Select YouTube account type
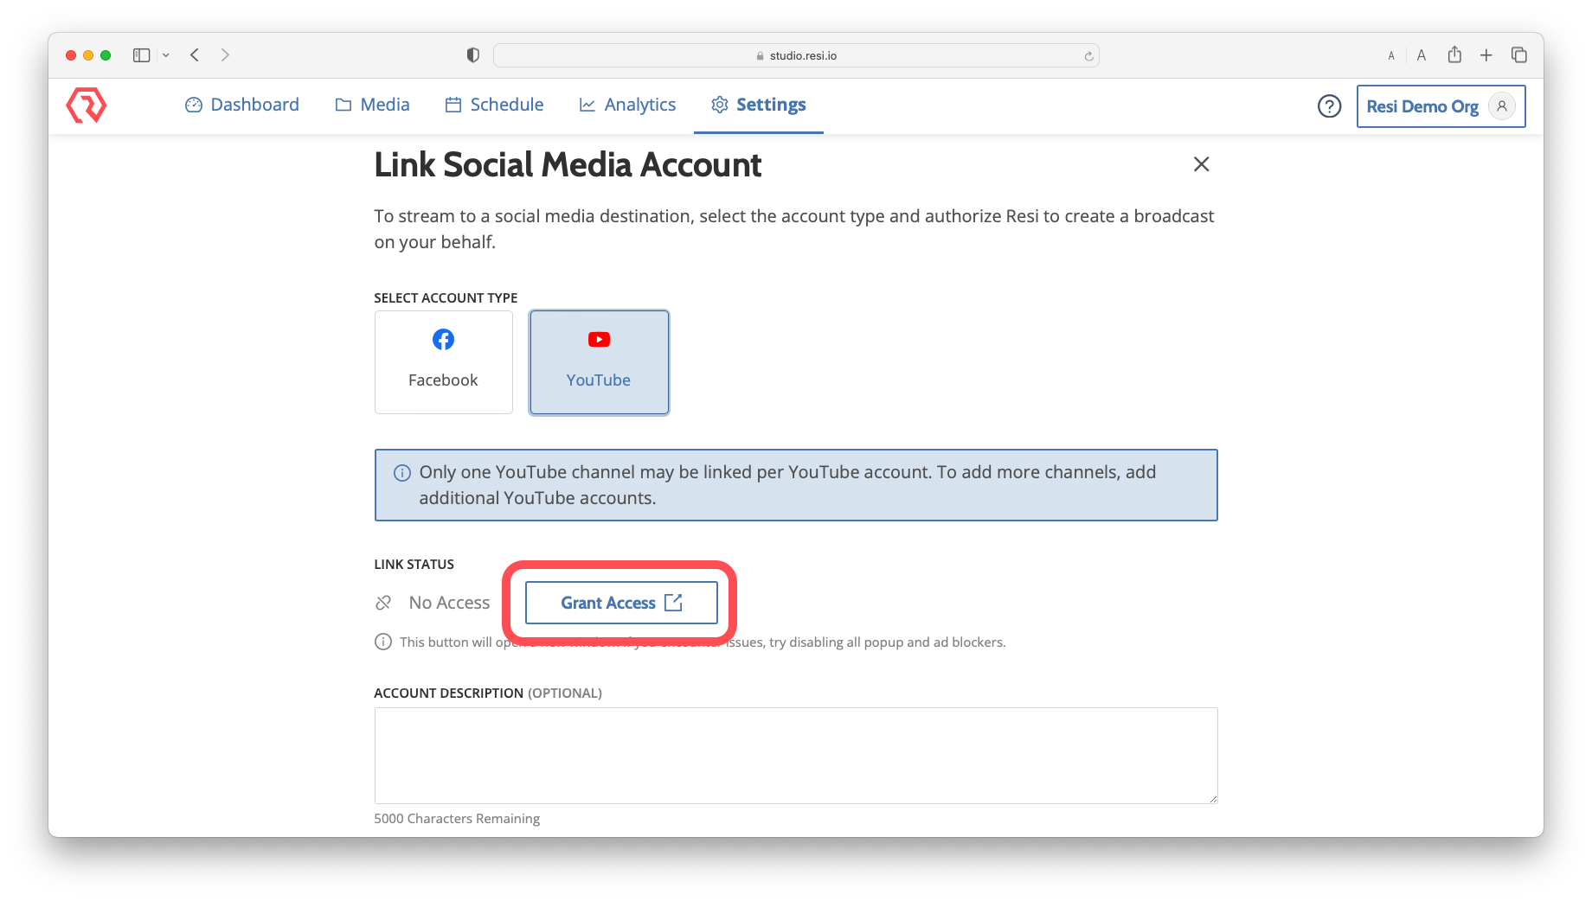 [x=599, y=362]
